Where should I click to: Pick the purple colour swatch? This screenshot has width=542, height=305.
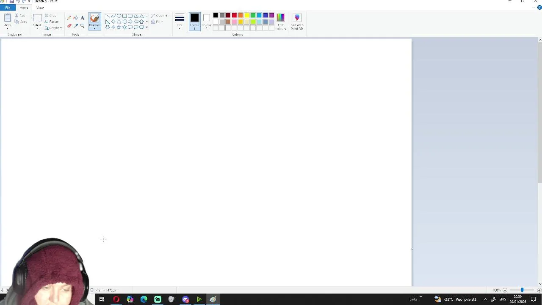(271, 16)
